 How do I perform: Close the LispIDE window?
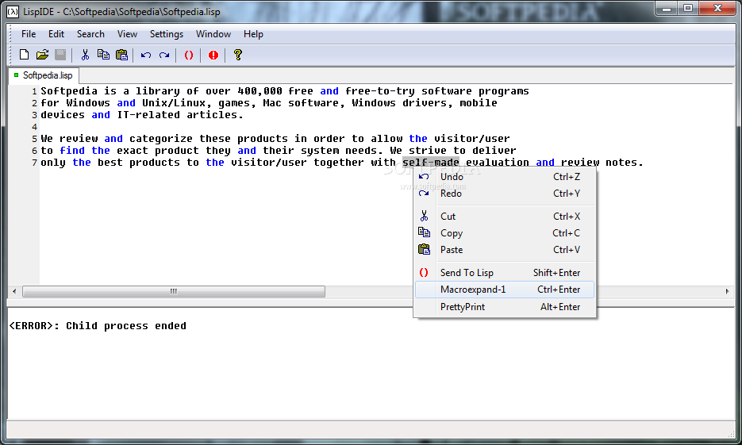tap(717, 9)
